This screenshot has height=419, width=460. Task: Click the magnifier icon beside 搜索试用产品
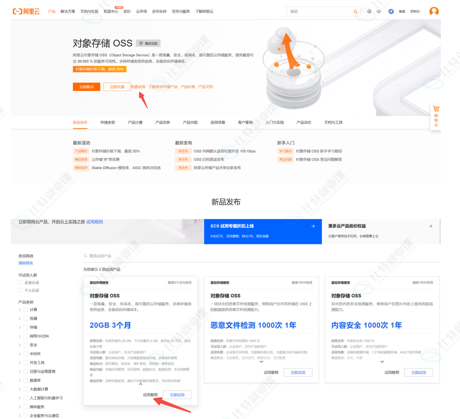tap(86, 256)
